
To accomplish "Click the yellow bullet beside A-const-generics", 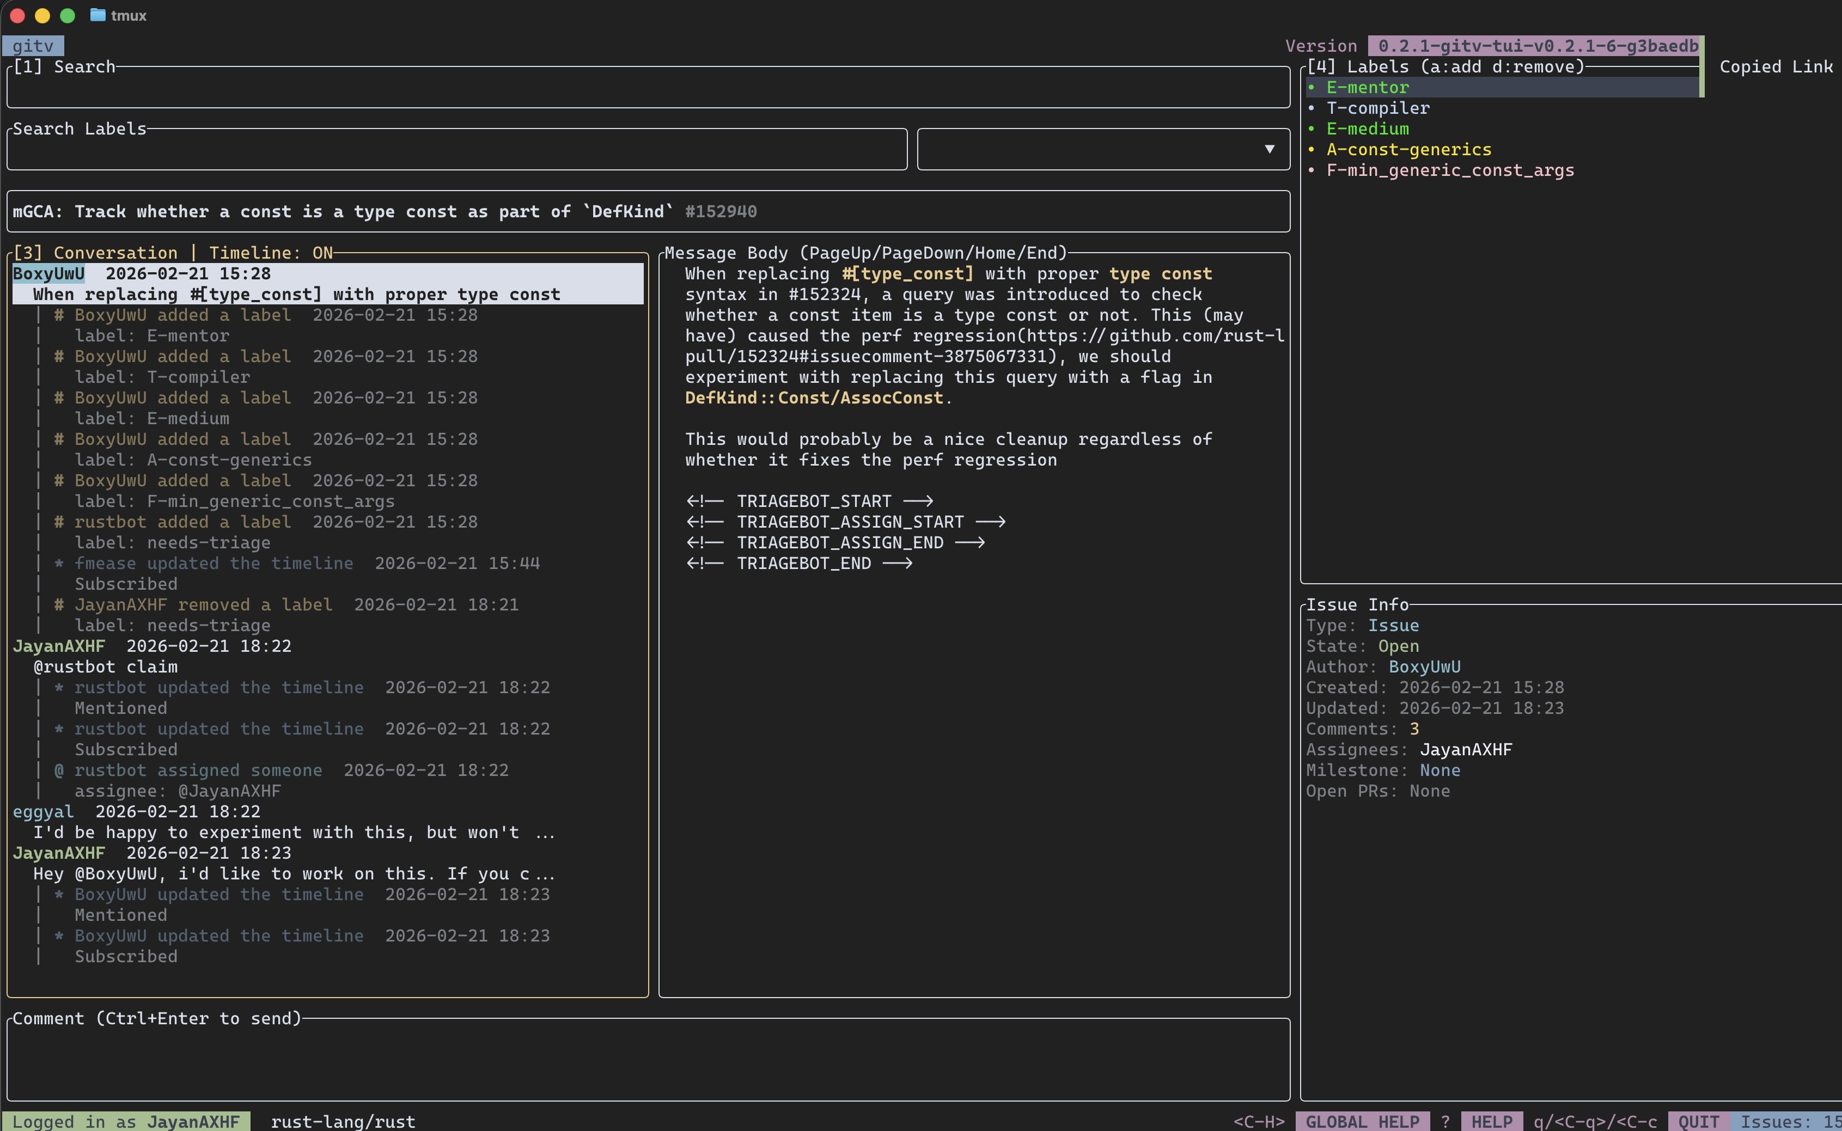I will click(1312, 150).
